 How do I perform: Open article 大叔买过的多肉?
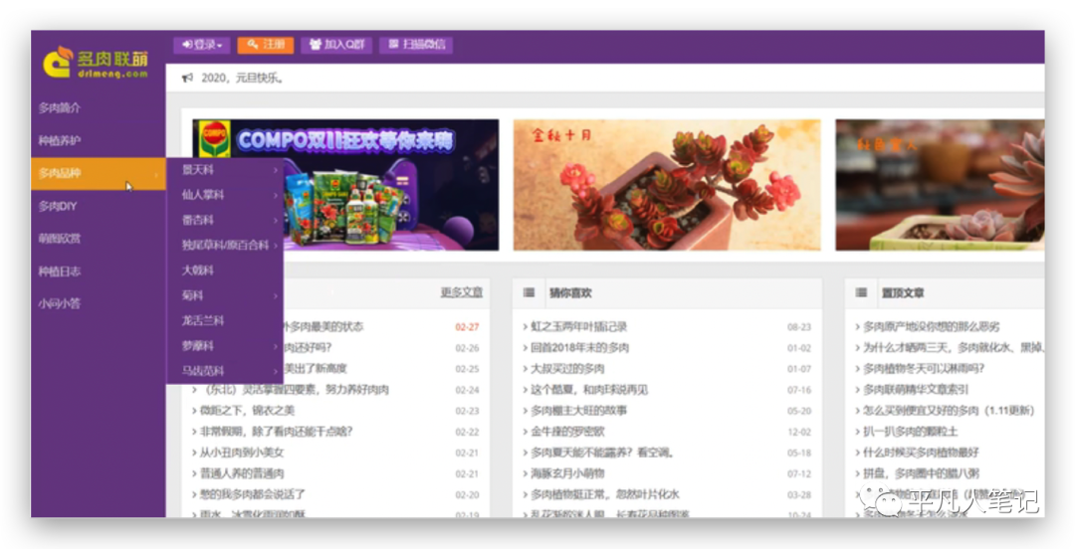pyautogui.click(x=567, y=369)
